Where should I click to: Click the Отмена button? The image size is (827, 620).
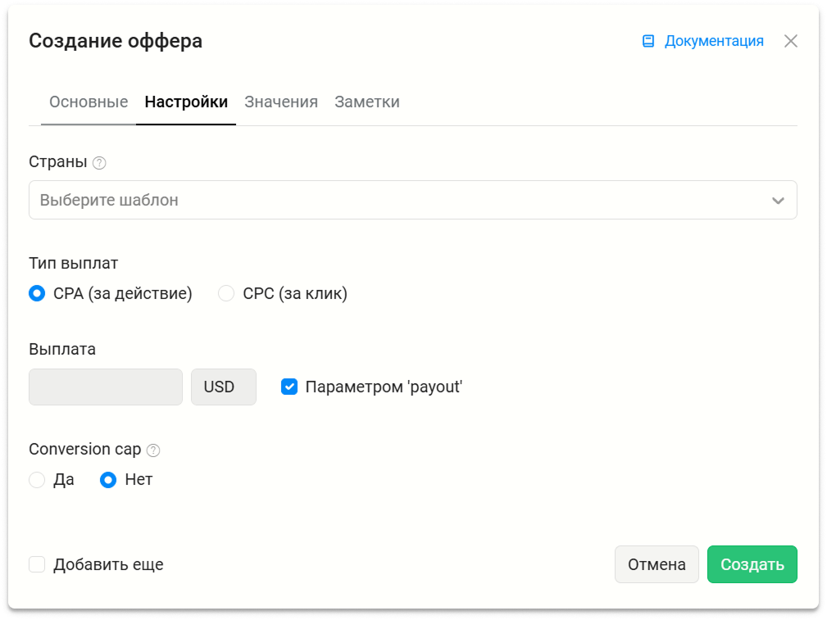(x=657, y=564)
